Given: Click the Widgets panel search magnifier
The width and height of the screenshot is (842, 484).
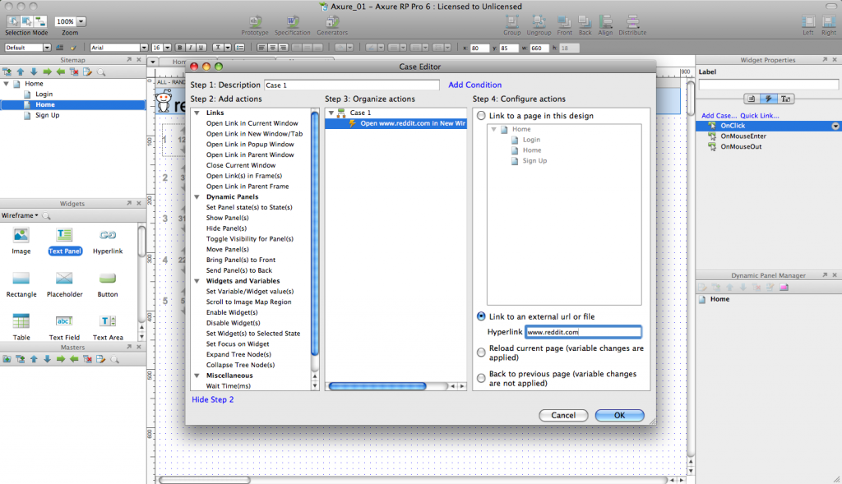Looking at the screenshot, I should pyautogui.click(x=46, y=216).
